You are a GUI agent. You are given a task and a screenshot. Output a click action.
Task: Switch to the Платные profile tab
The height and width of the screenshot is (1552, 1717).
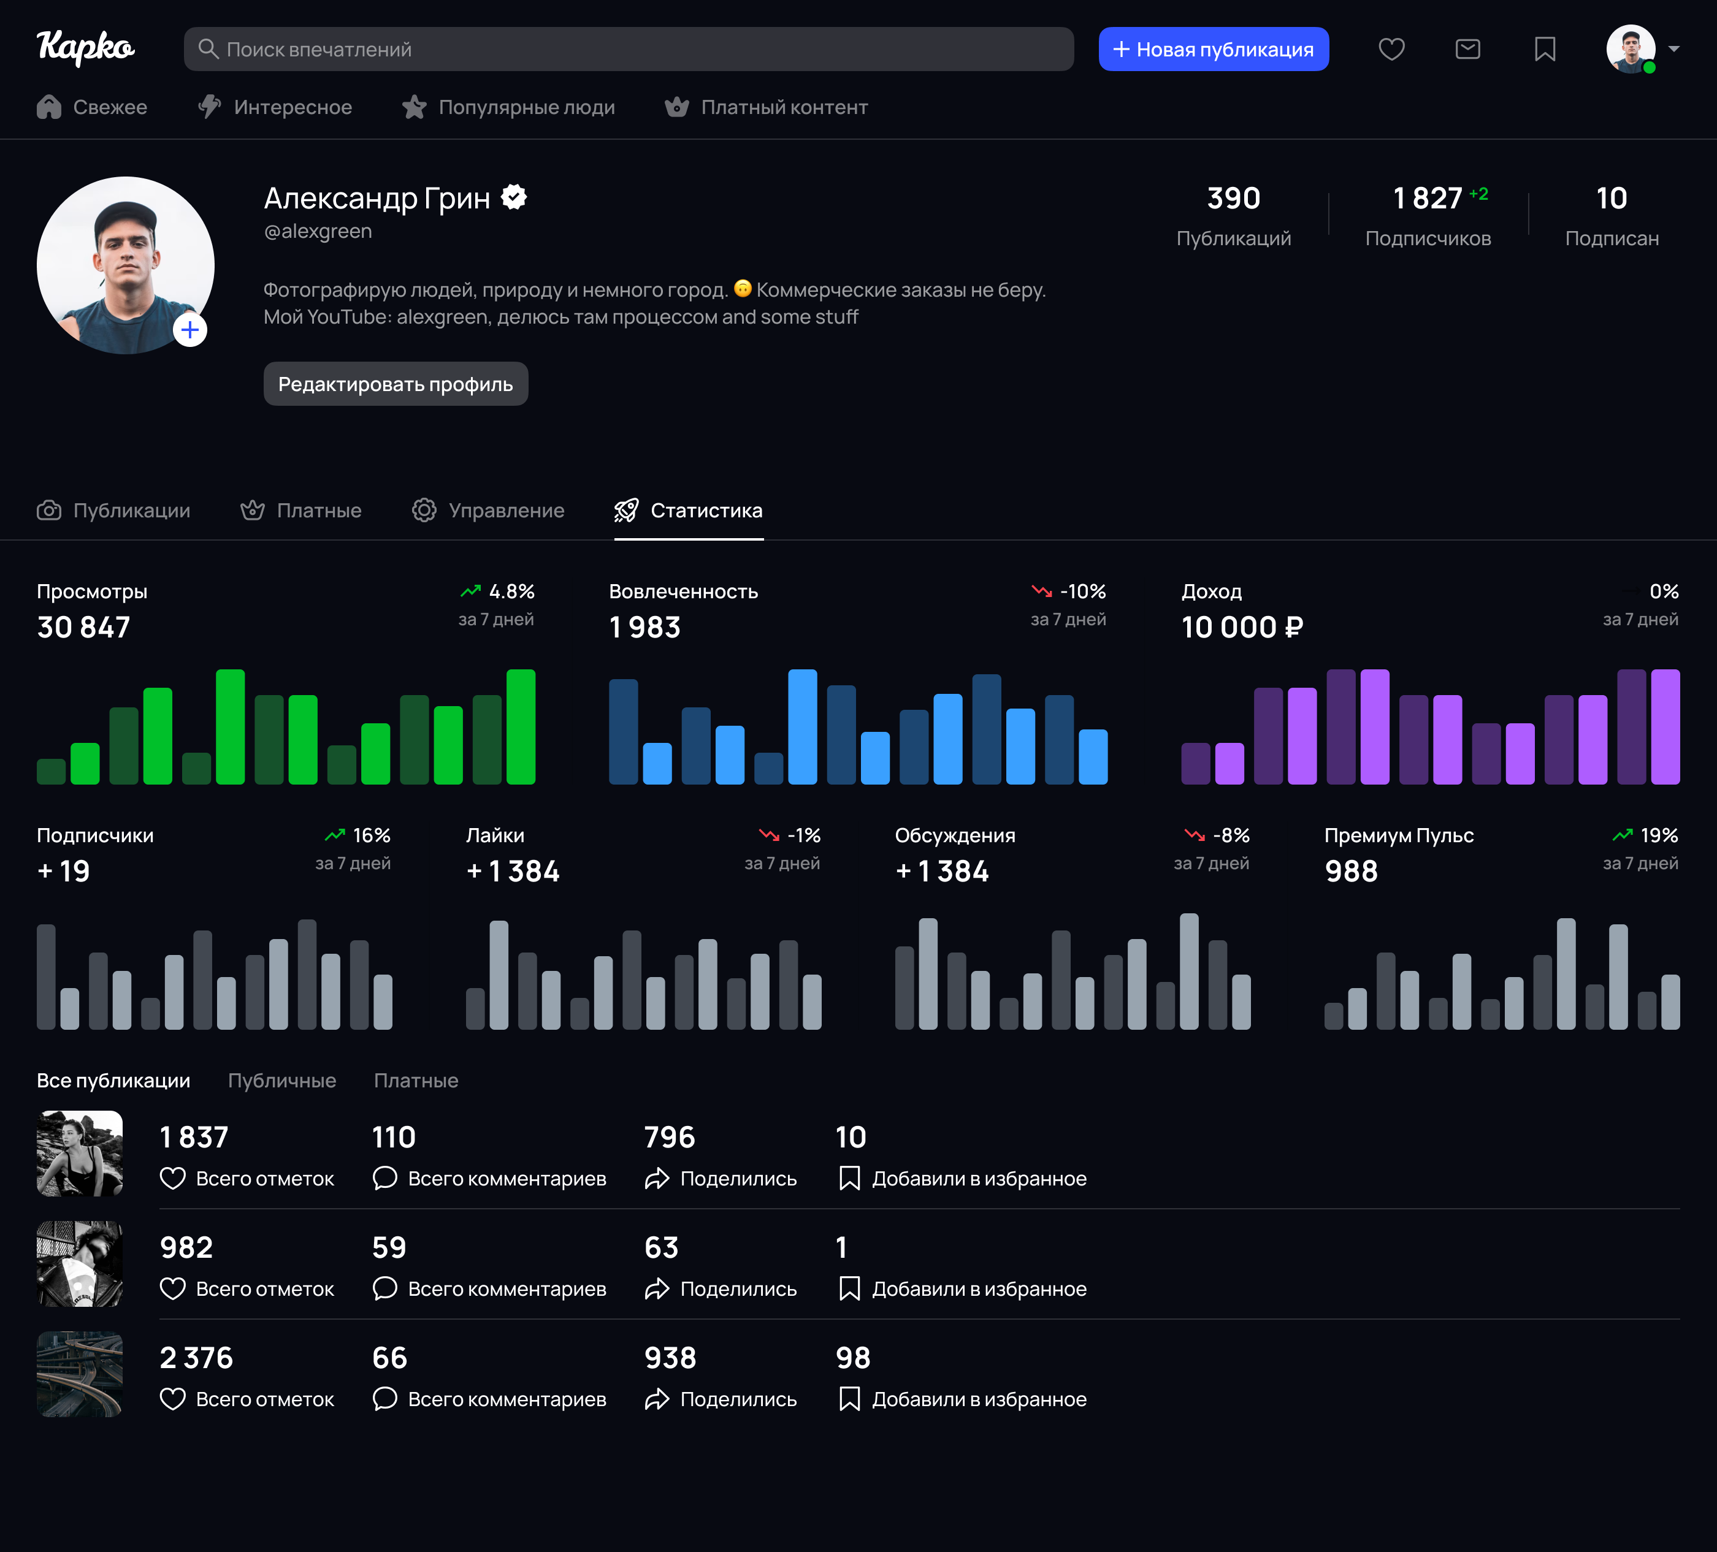coord(300,510)
